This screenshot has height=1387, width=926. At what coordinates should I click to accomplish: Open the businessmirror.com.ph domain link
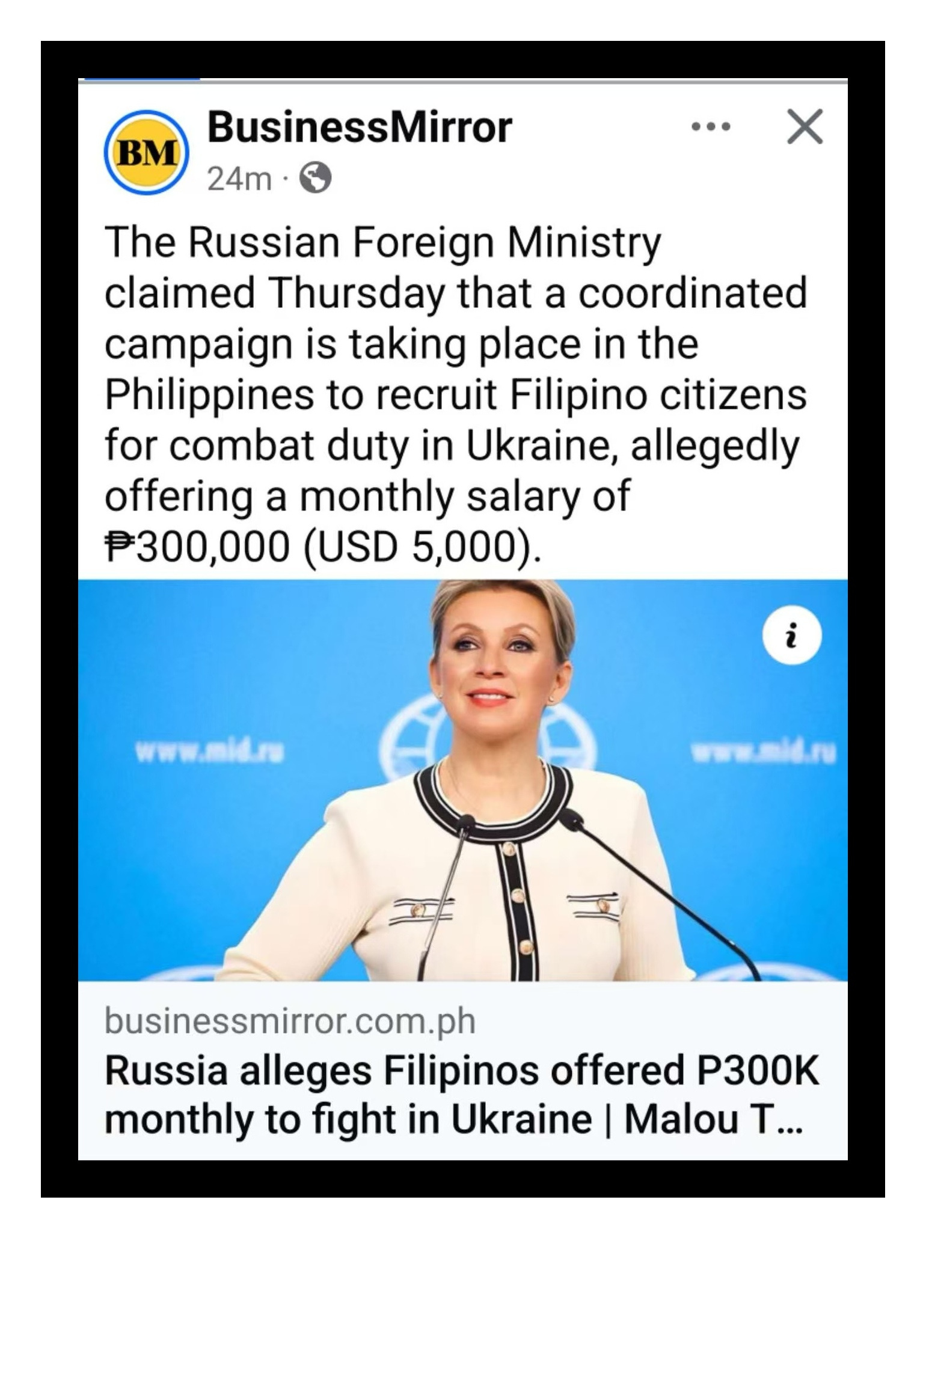[x=290, y=1021]
